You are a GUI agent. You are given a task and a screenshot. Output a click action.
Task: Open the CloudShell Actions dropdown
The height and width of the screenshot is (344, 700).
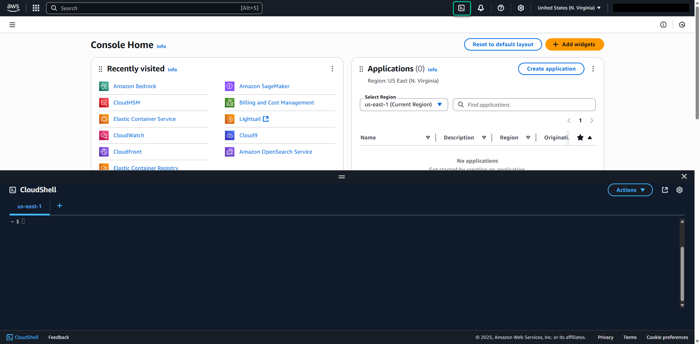pyautogui.click(x=630, y=190)
